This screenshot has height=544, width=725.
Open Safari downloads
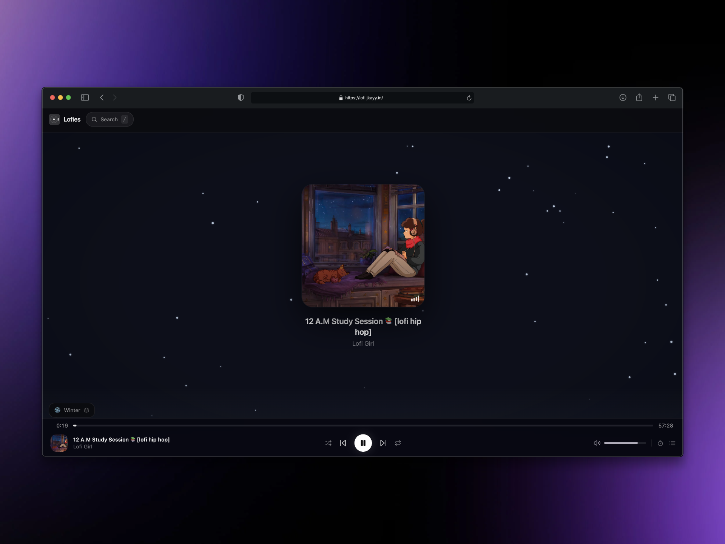tap(623, 98)
